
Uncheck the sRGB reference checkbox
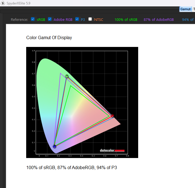(33, 19)
